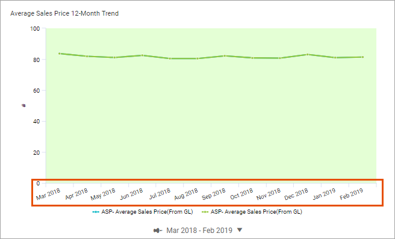
Task: Click the 'Oct 2018' x-axis label
Action: click(x=241, y=194)
